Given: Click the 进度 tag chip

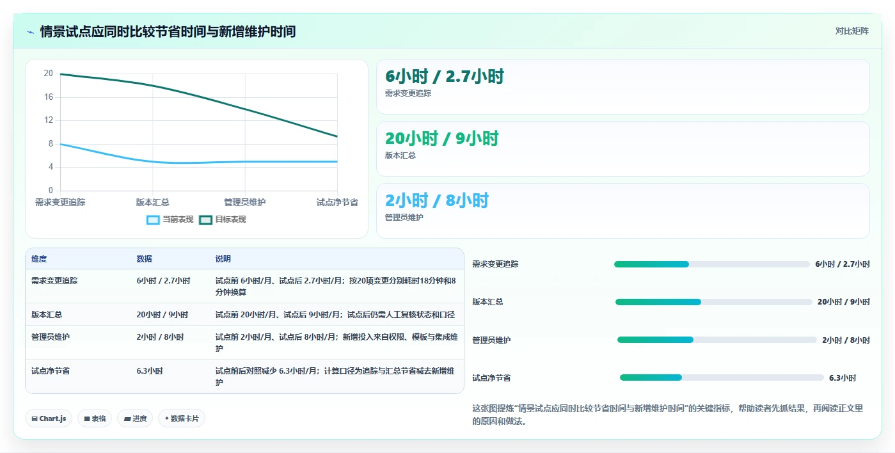Looking at the screenshot, I should (x=135, y=418).
